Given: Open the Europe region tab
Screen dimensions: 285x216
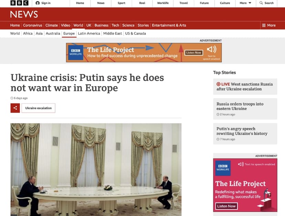Looking at the screenshot, I should click(69, 33).
